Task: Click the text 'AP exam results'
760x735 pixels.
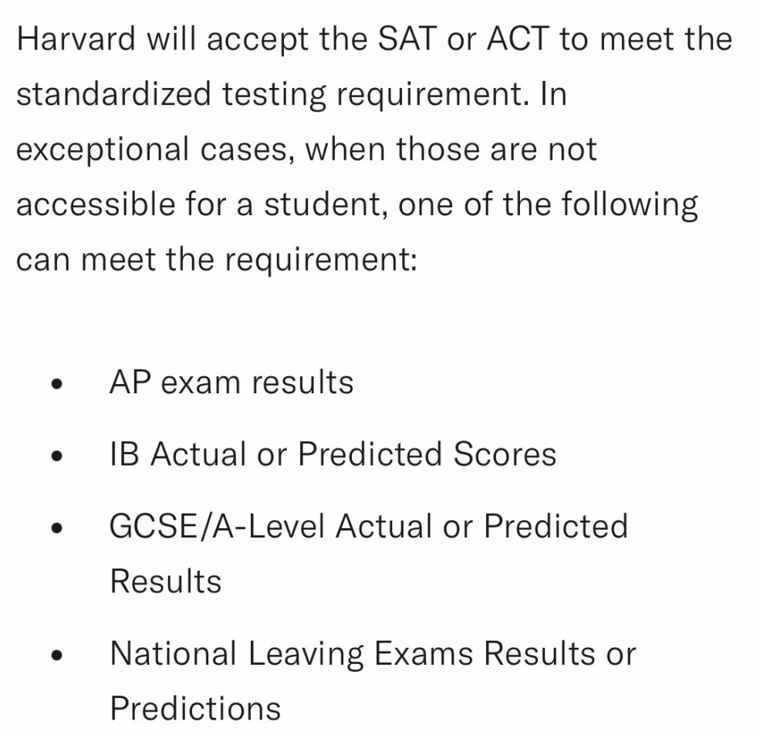Action: (x=231, y=383)
